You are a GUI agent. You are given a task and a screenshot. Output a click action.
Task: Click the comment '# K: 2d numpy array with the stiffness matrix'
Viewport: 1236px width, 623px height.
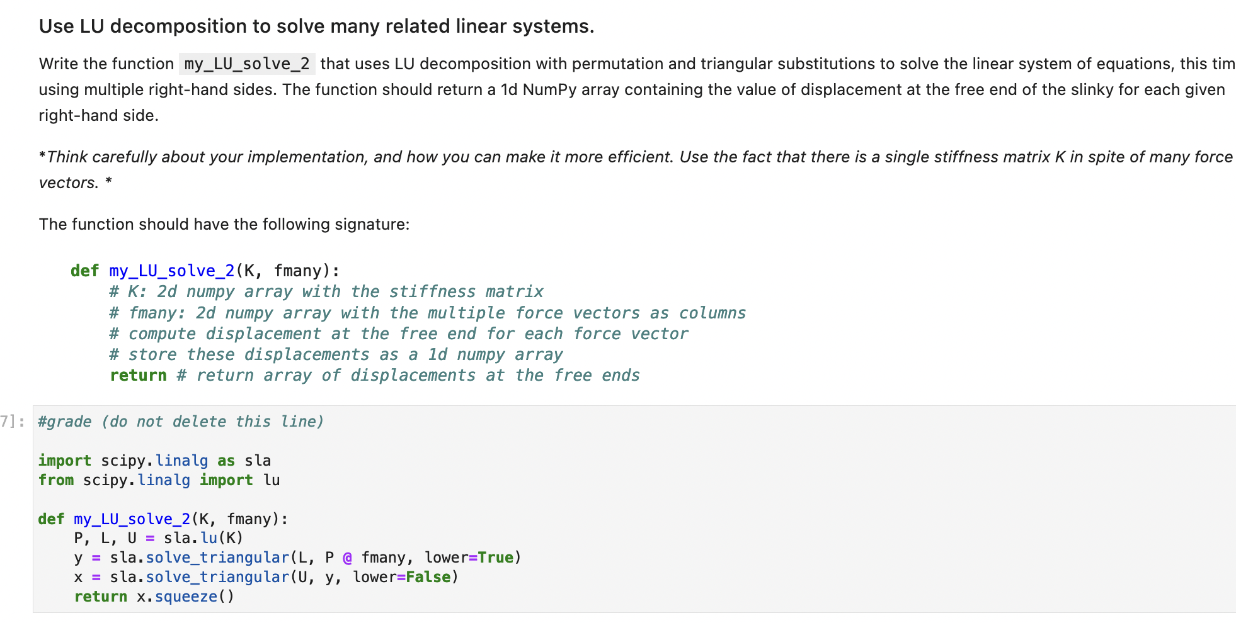tap(326, 291)
